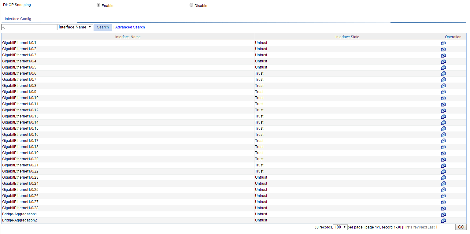Click the page number input box
The height and width of the screenshot is (234, 470).
coord(445,227)
